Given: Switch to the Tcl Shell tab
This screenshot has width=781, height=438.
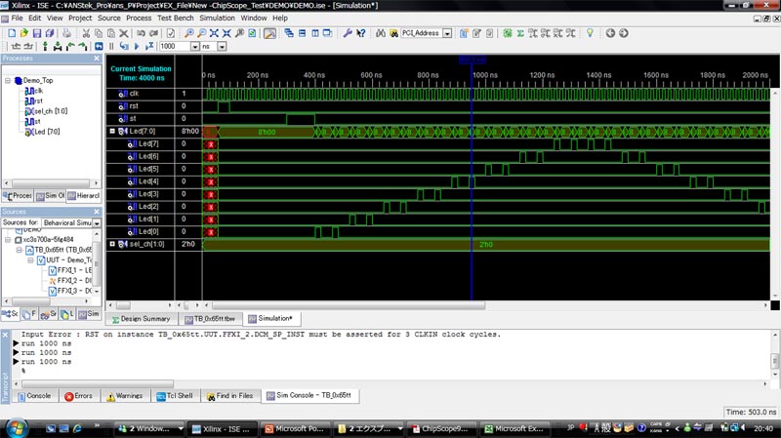Looking at the screenshot, I should pos(175,396).
